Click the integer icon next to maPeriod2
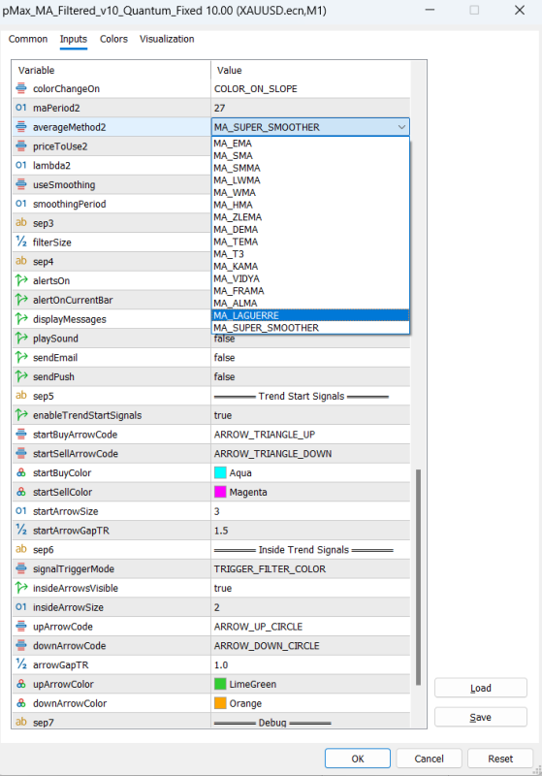This screenshot has height=776, width=542. [x=21, y=108]
